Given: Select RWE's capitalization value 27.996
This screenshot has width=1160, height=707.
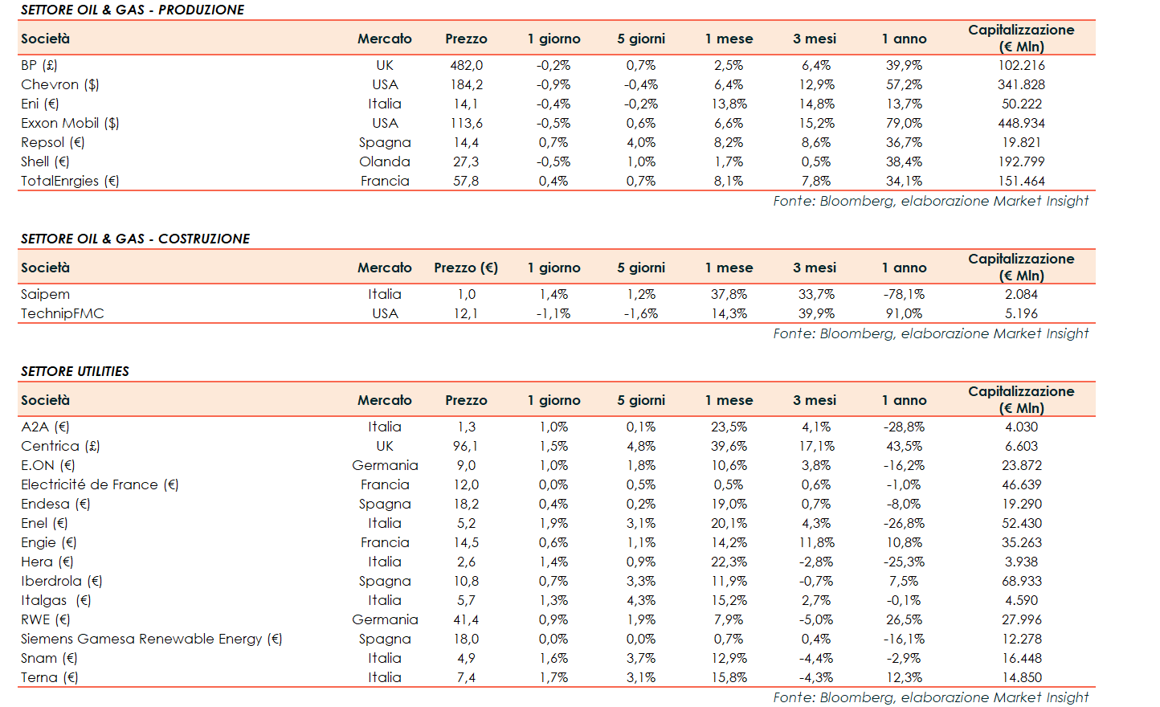Looking at the screenshot, I should coord(1021,619).
